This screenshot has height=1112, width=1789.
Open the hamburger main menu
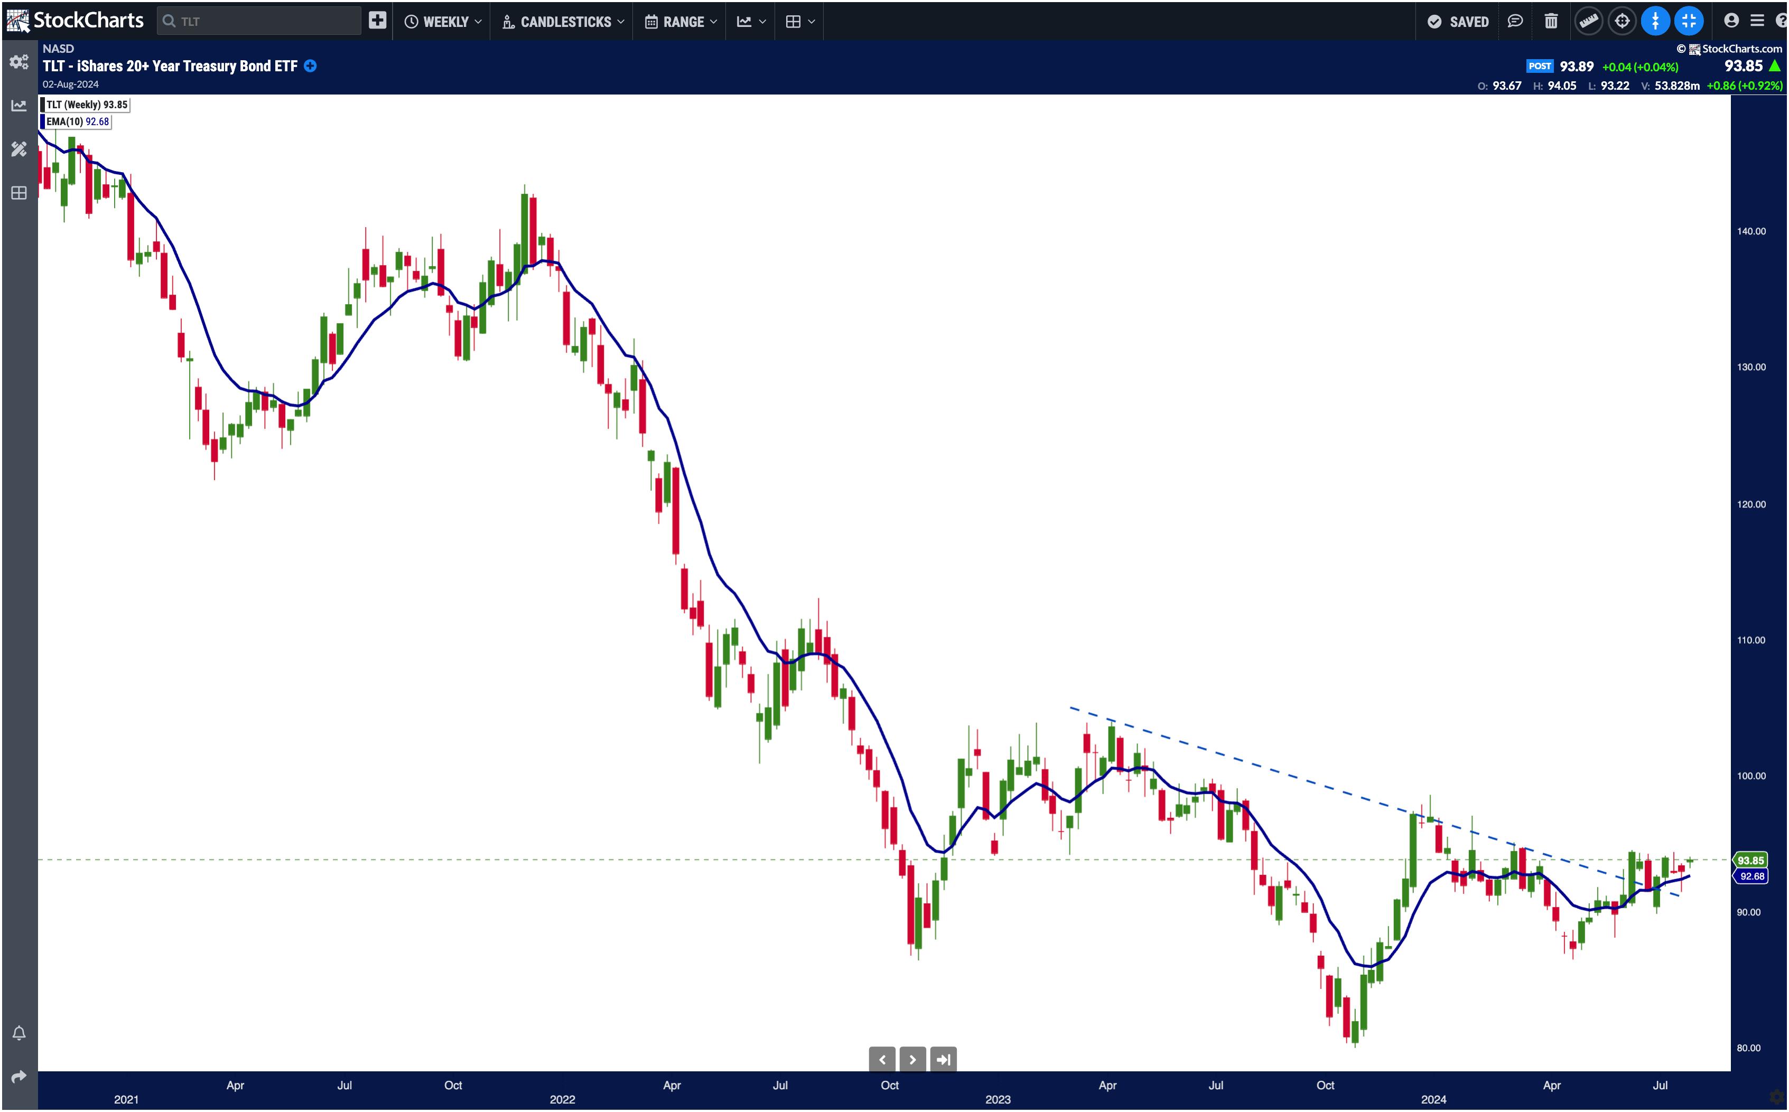[x=1757, y=21]
